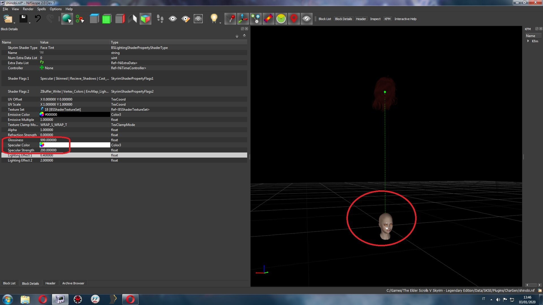
Task: Toggle the show normals pin icon
Action: click(x=230, y=19)
